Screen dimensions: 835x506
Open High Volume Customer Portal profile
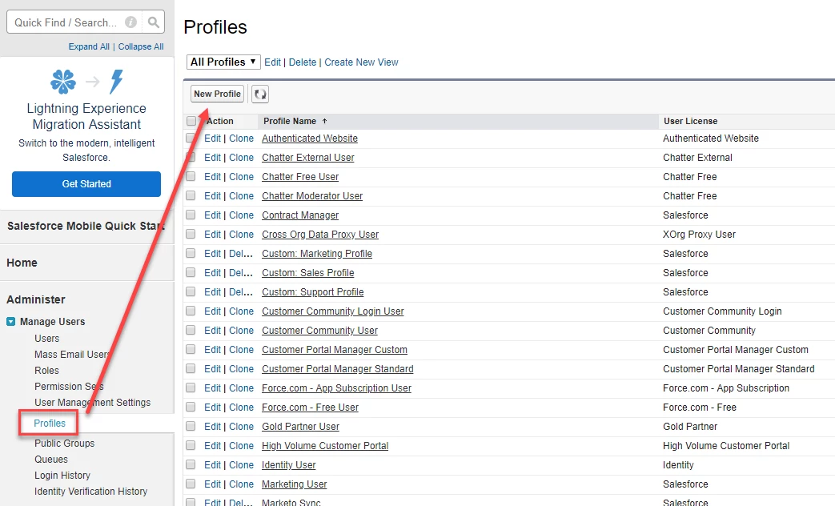(325, 446)
